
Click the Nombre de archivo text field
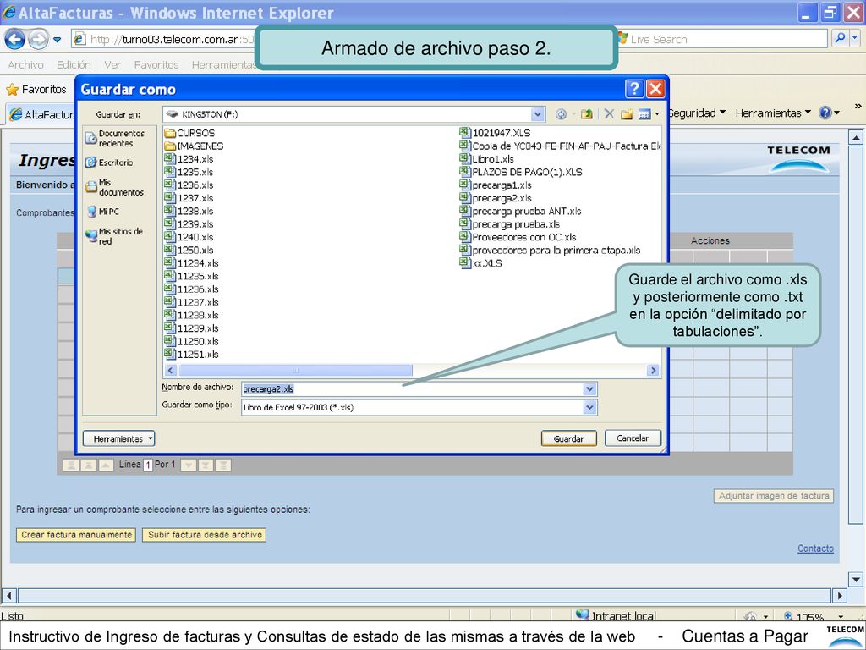pos(412,389)
